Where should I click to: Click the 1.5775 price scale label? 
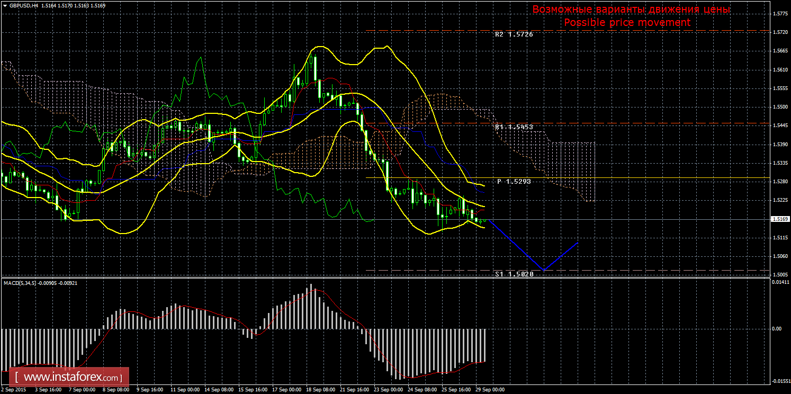pyautogui.click(x=779, y=14)
